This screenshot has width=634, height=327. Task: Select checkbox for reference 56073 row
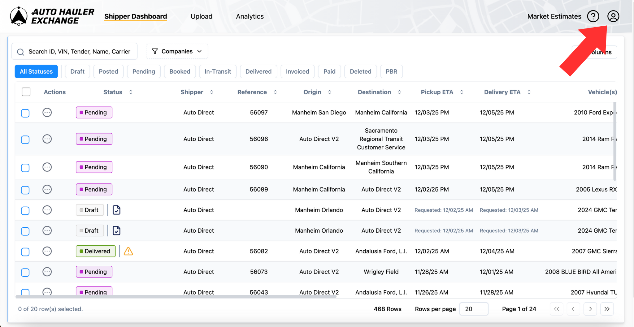point(25,272)
